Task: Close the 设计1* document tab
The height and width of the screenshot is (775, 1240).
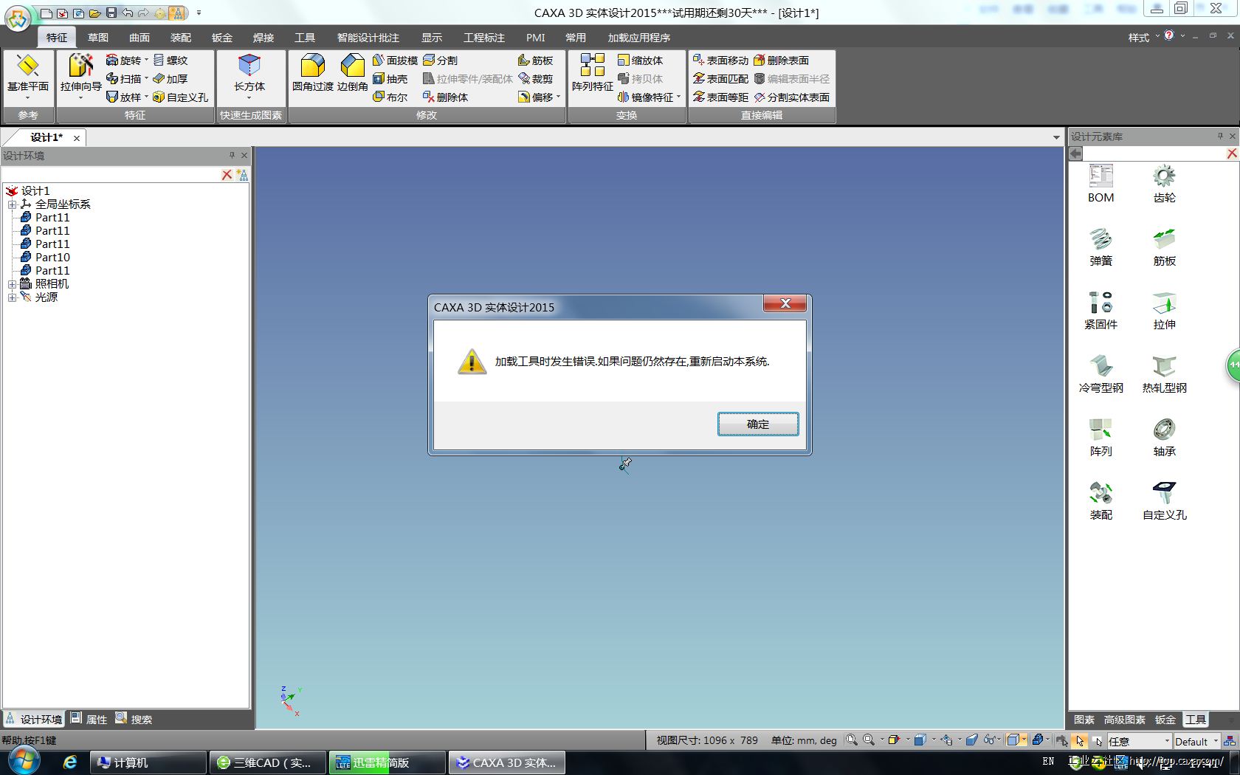Action: [x=76, y=138]
